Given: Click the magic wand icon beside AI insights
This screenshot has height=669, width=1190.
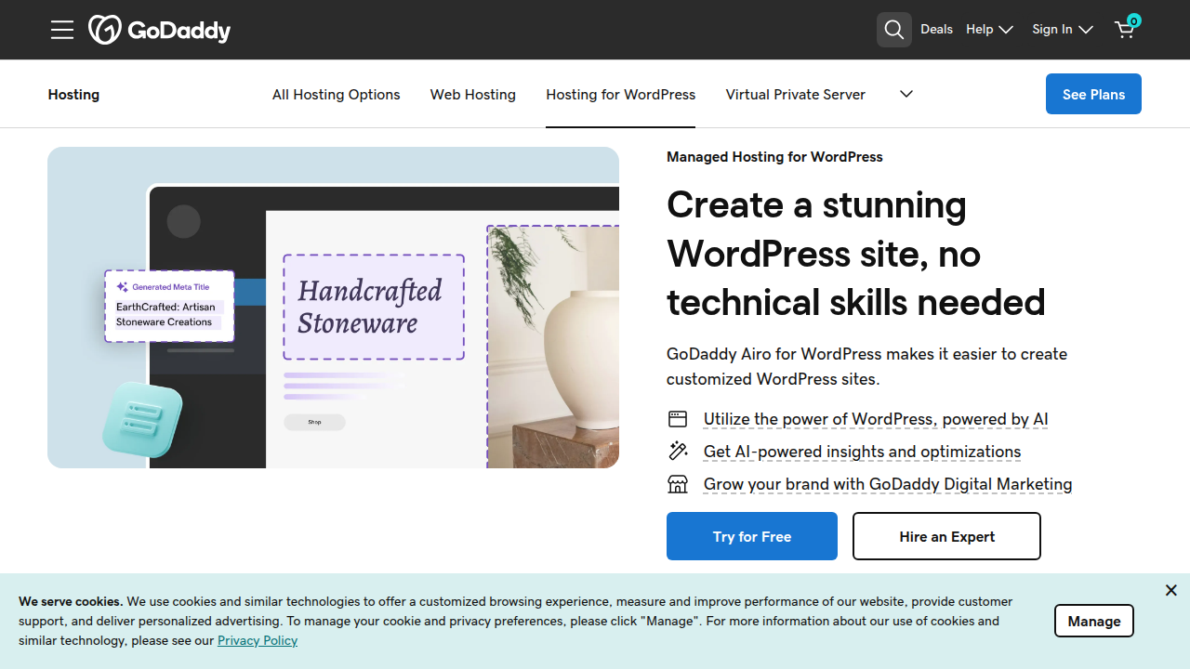Looking at the screenshot, I should (678, 452).
